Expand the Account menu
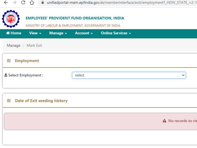Viewport: 197px width, 148px height. click(84, 33)
